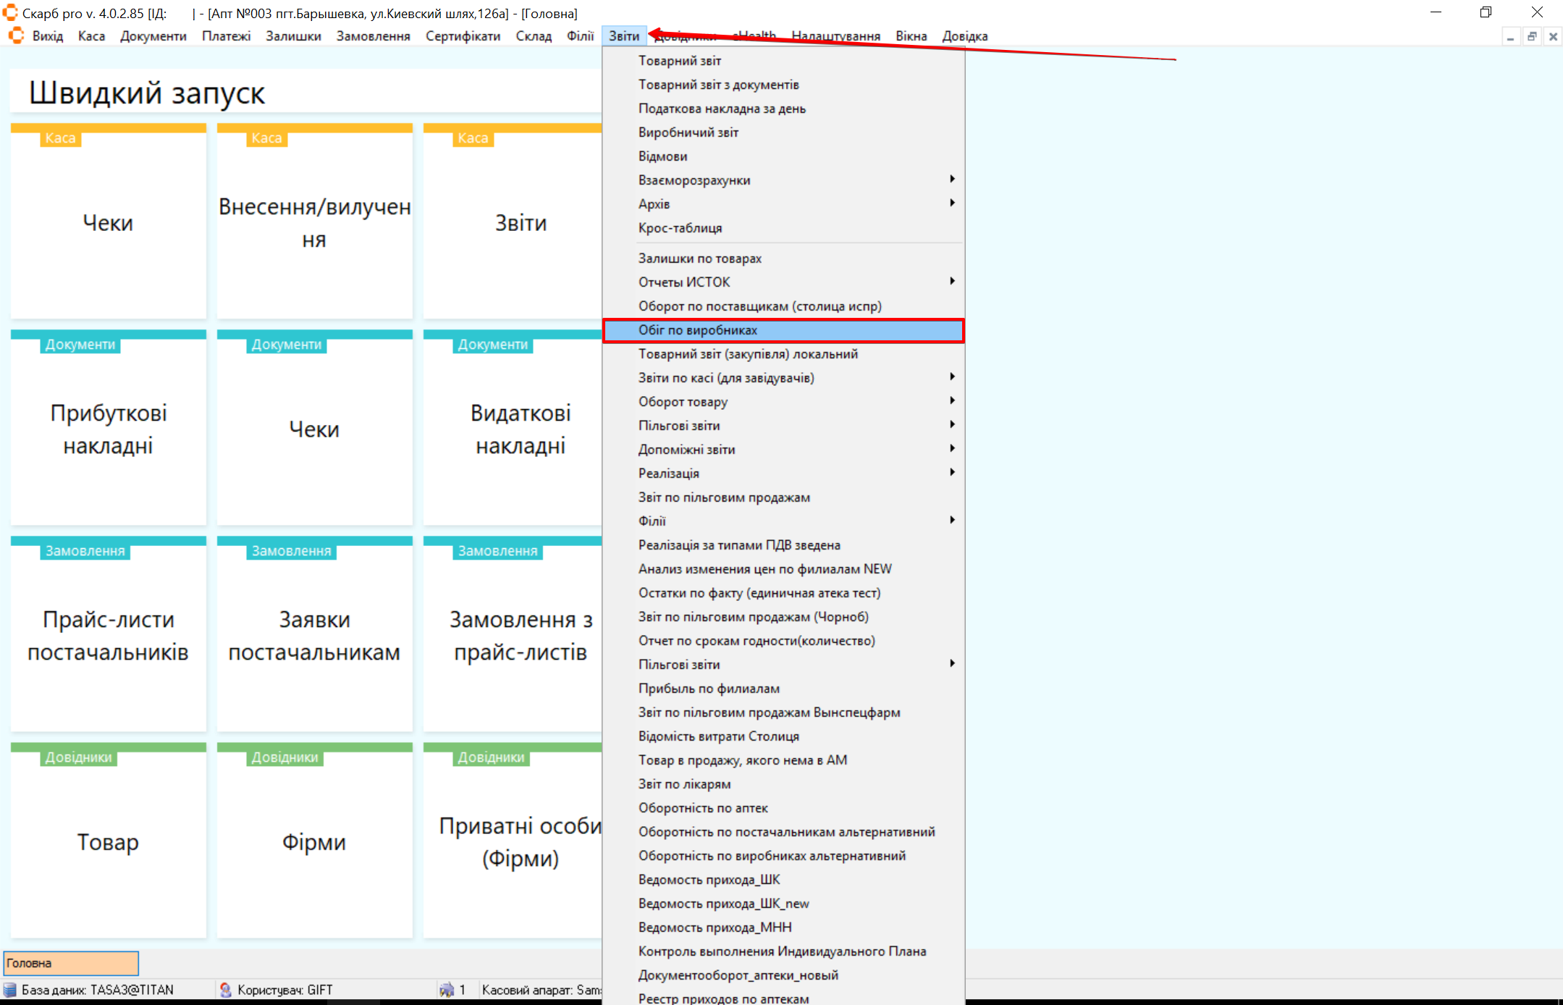Click the orange Вихід icon in menu bar
The height and width of the screenshot is (1005, 1563).
click(16, 35)
